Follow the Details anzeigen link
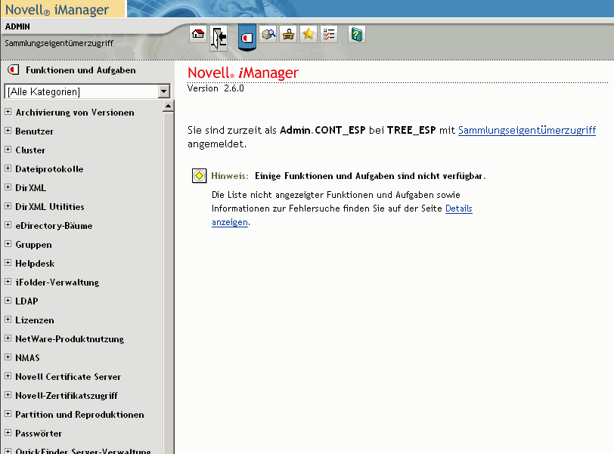Viewport: 614px width, 454px height. (x=458, y=208)
